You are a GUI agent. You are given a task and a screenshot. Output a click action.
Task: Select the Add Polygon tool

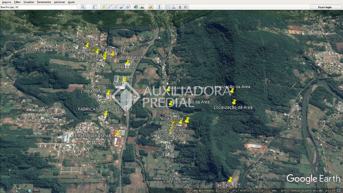click(x=110, y=7)
